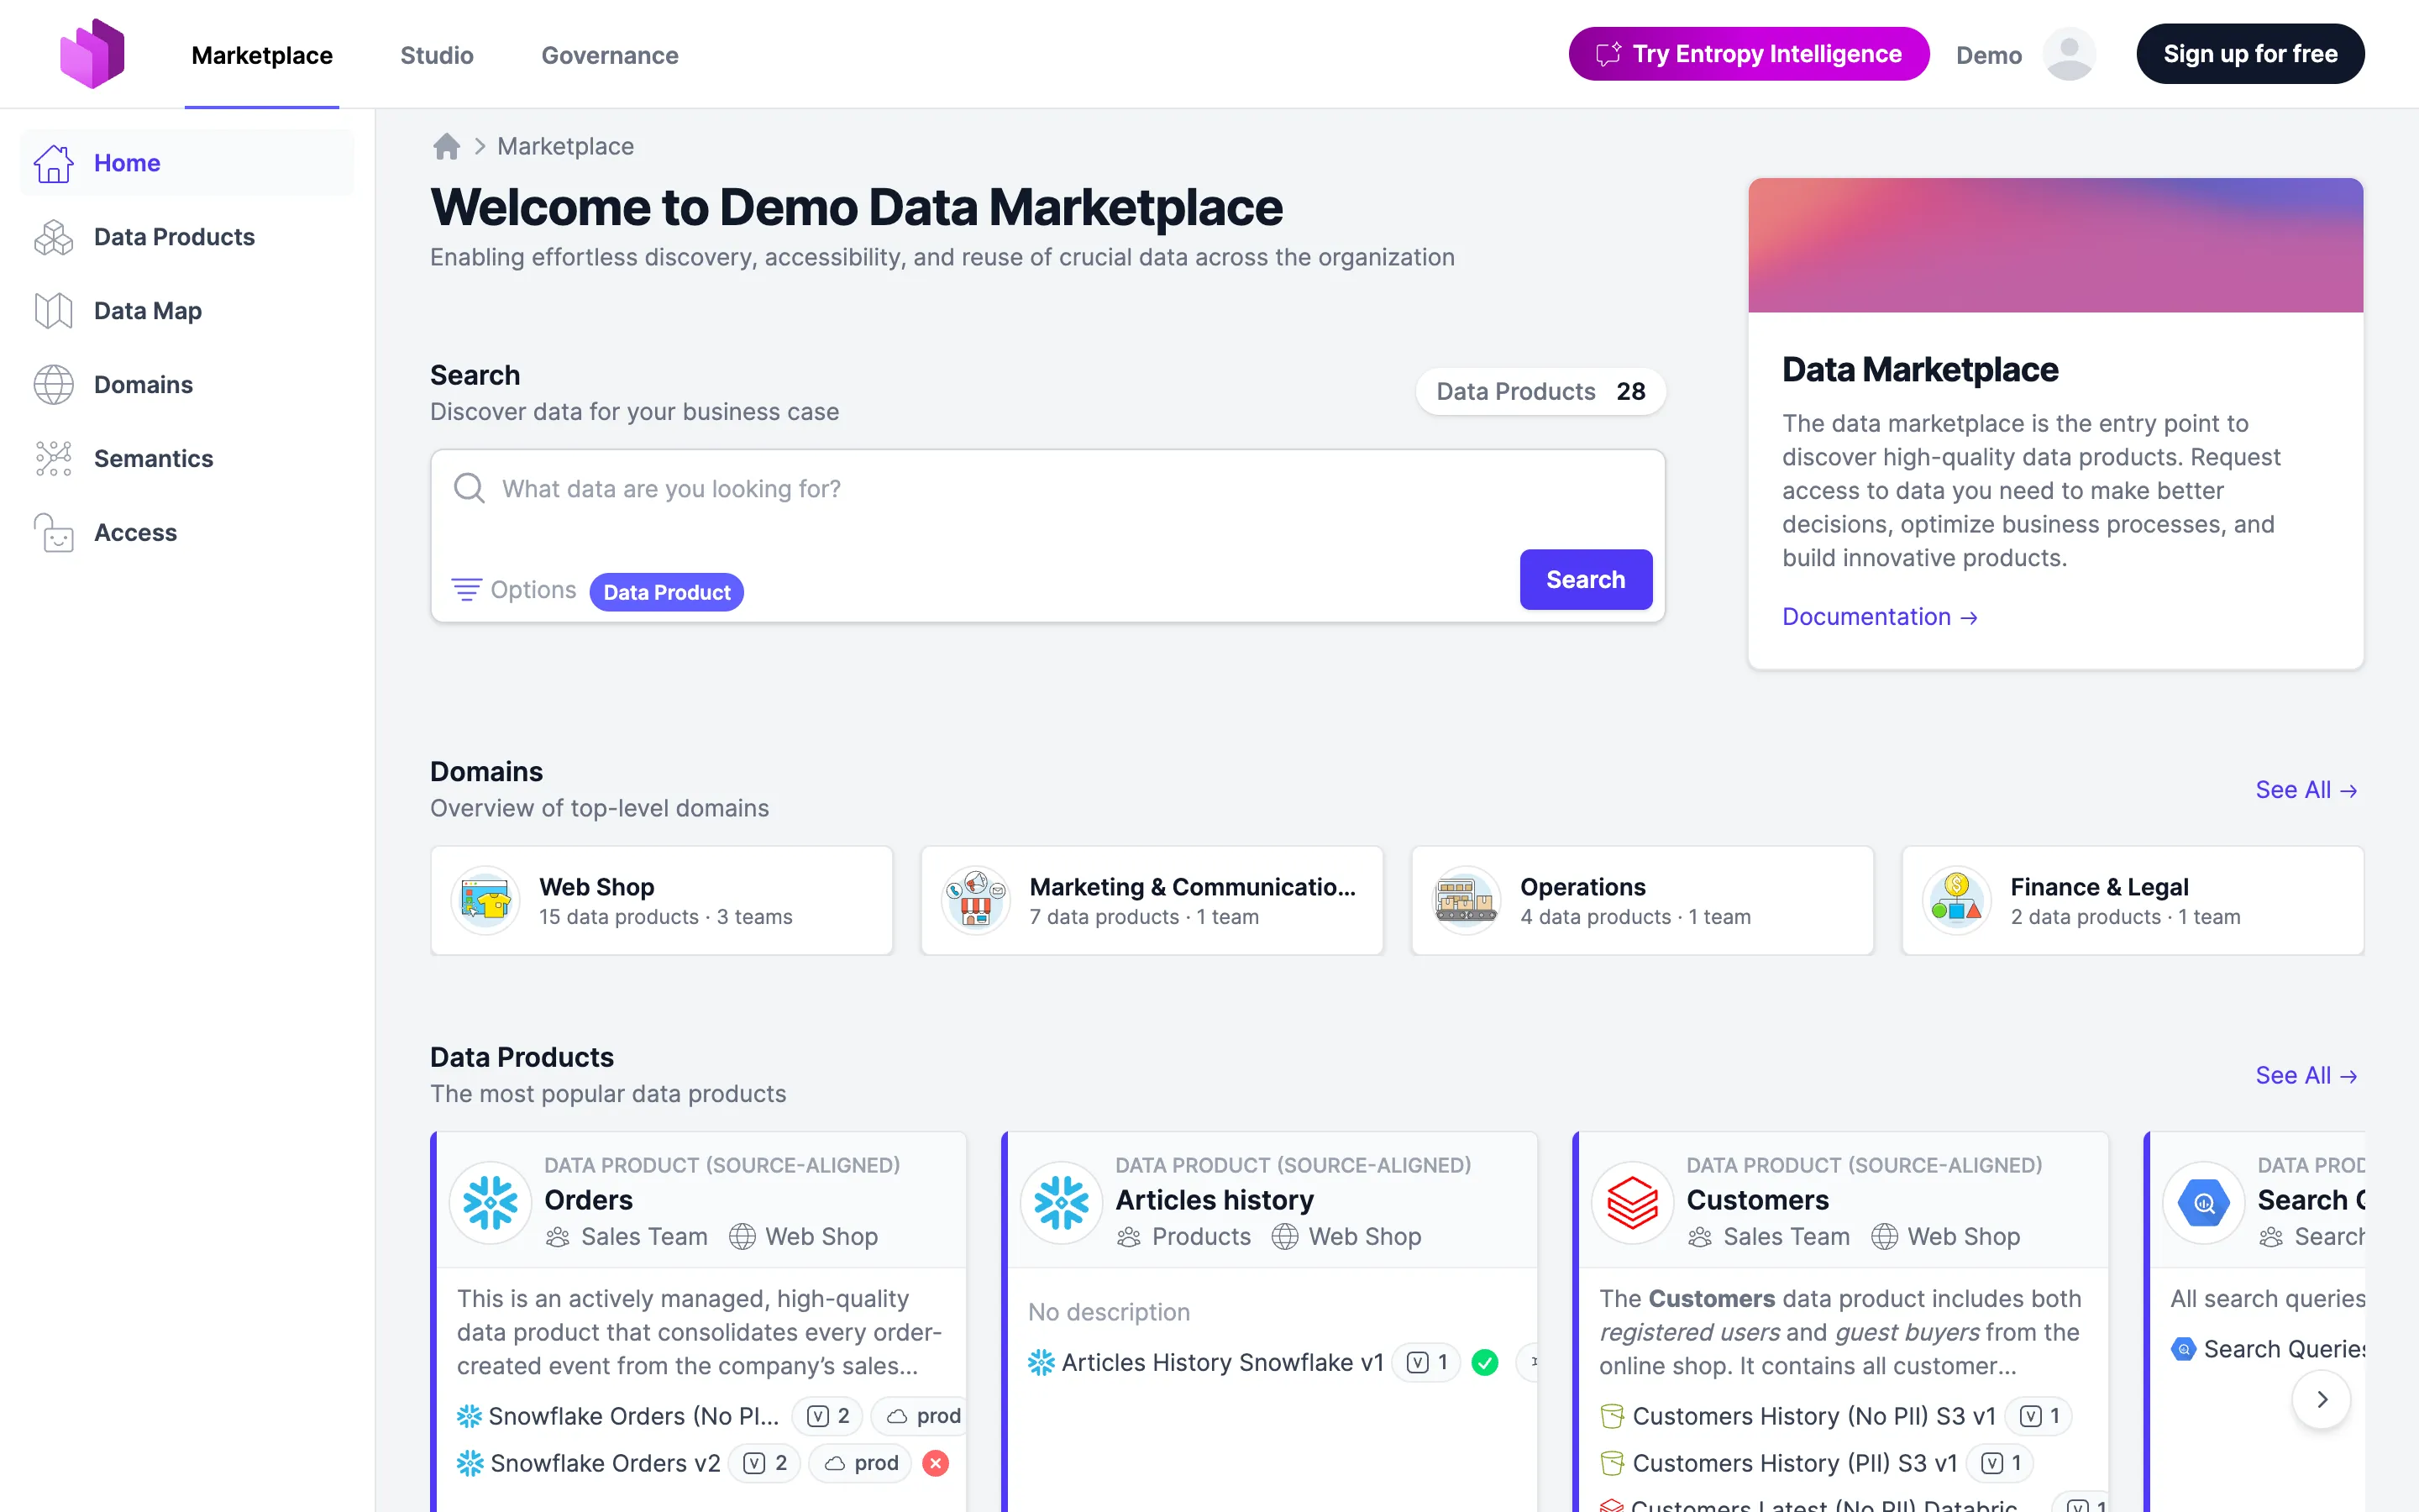Click the Customers Databricks icon

[1632, 1202]
